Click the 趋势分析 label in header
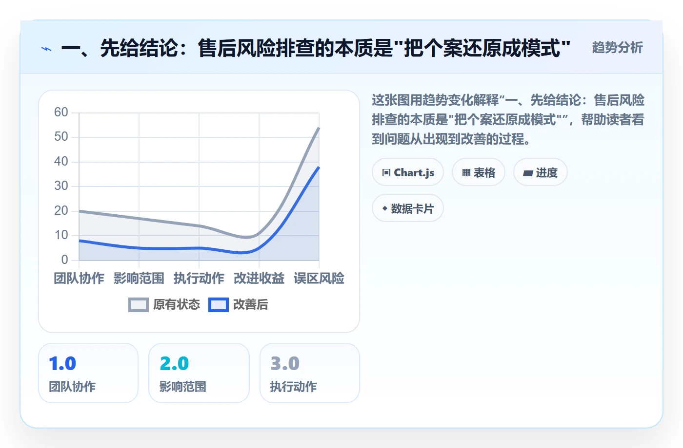 point(617,47)
